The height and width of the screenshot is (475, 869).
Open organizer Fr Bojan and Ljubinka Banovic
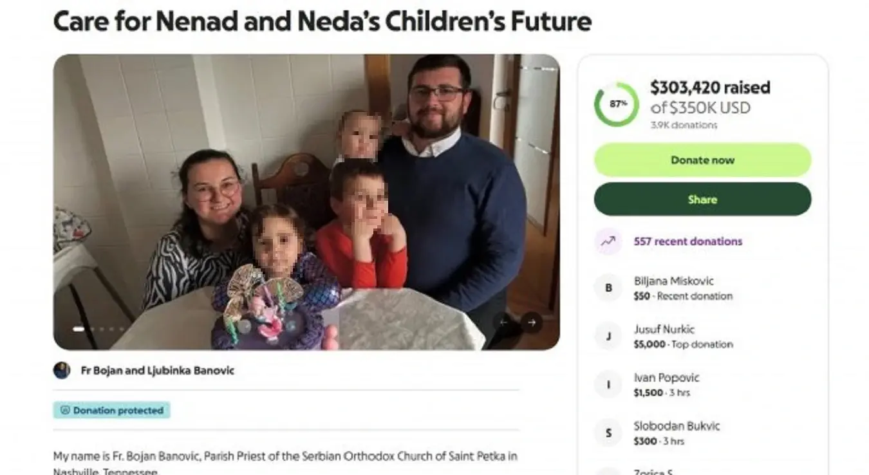click(157, 370)
